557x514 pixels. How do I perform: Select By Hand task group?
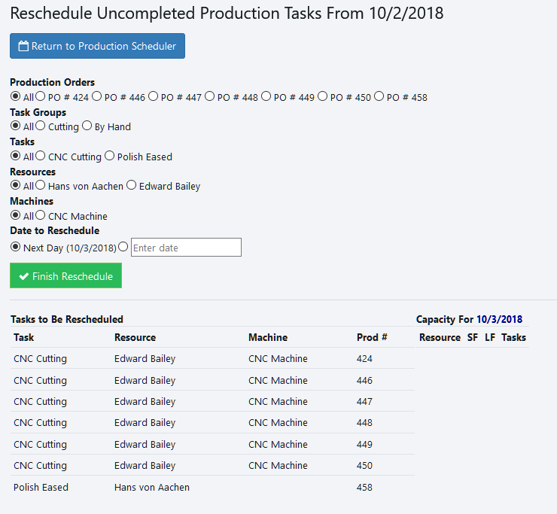pyautogui.click(x=87, y=126)
